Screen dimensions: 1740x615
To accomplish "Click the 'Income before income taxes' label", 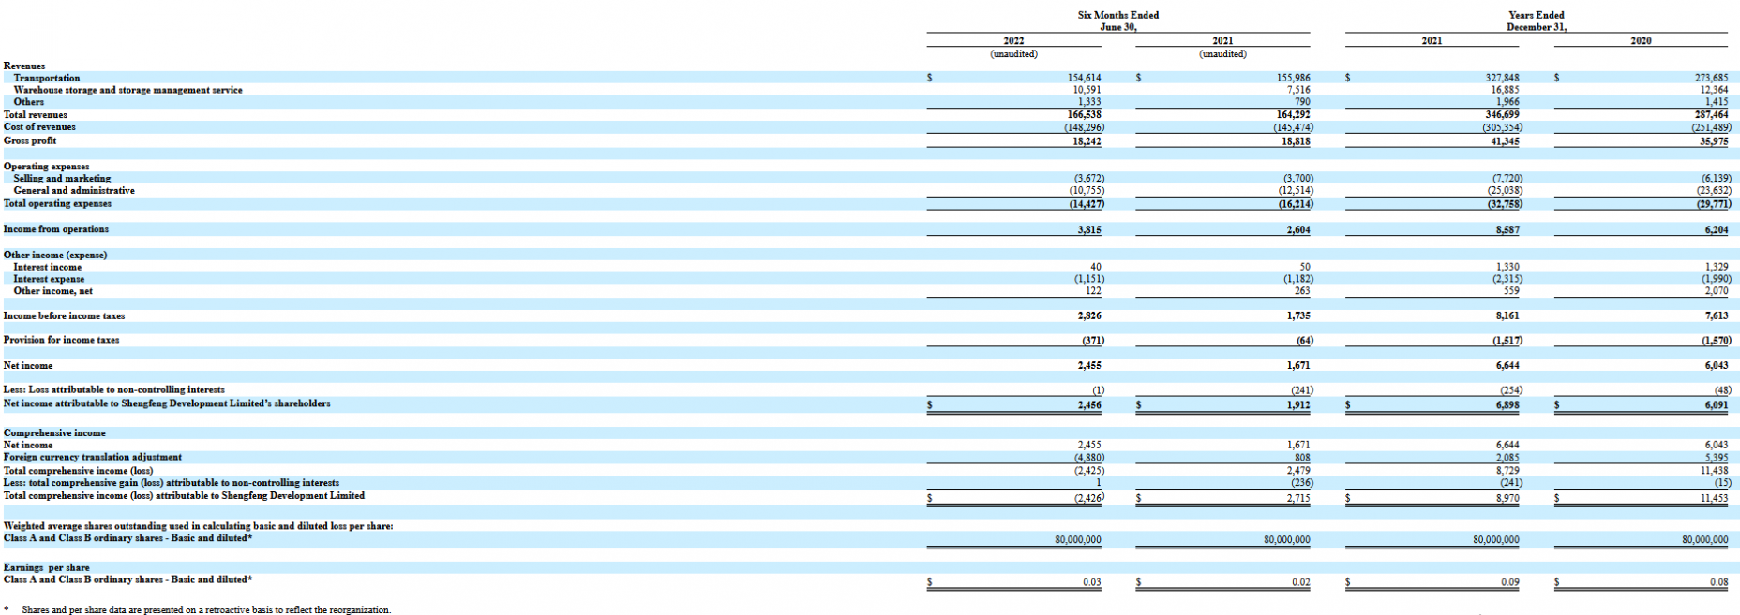I will pyautogui.click(x=64, y=315).
